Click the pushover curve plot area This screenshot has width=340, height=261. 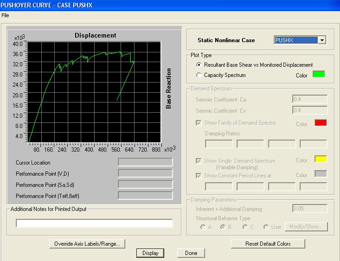94,92
